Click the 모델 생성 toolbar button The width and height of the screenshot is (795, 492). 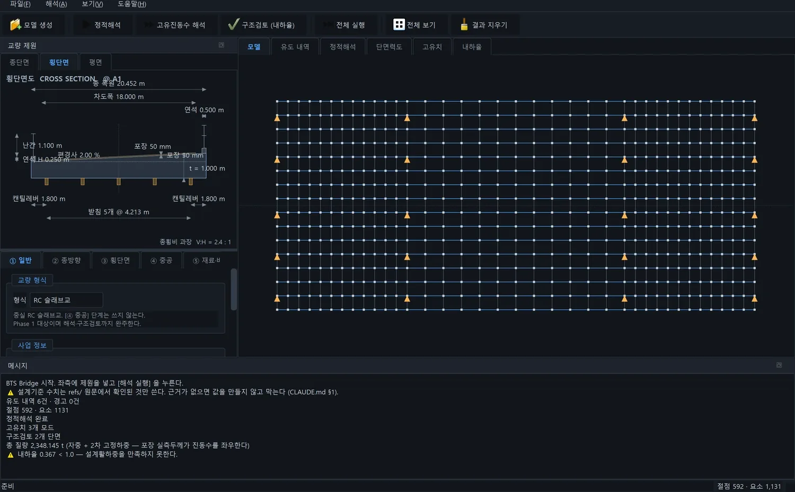(x=32, y=25)
